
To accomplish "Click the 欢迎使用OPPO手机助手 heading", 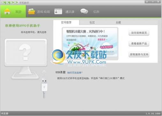I will click(23, 26).
